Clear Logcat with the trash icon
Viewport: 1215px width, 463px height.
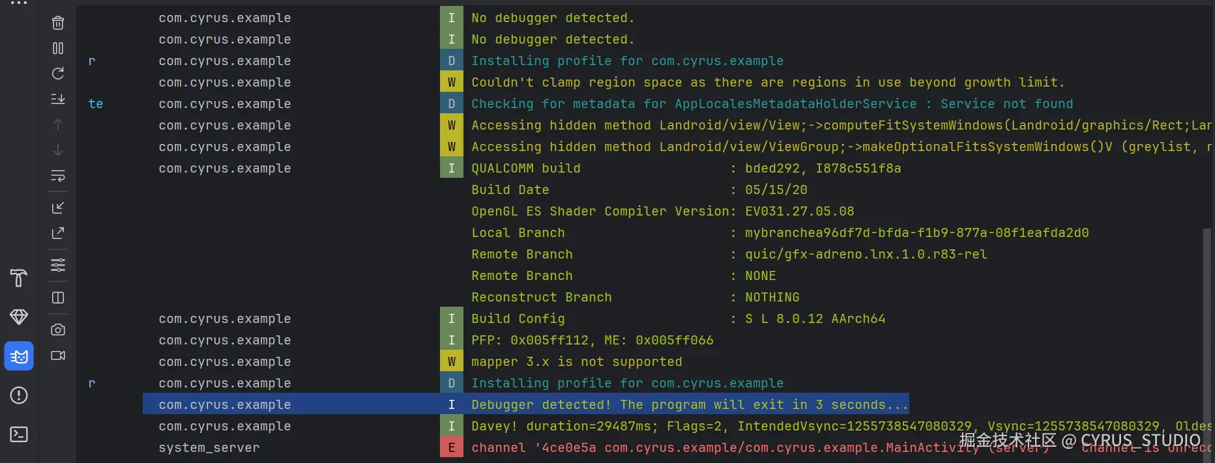(x=58, y=23)
